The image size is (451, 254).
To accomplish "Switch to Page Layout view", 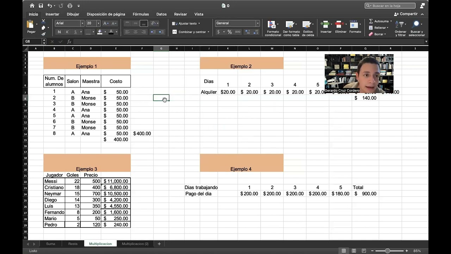I will pos(354,251).
